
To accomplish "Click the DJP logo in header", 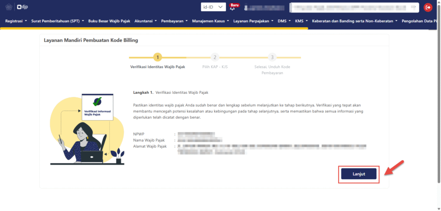I will click(x=22, y=7).
